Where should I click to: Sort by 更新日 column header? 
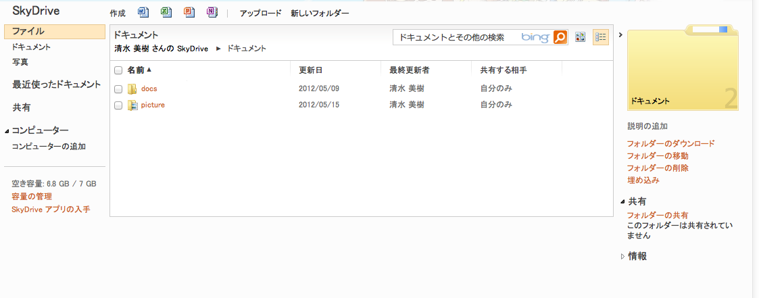point(311,71)
